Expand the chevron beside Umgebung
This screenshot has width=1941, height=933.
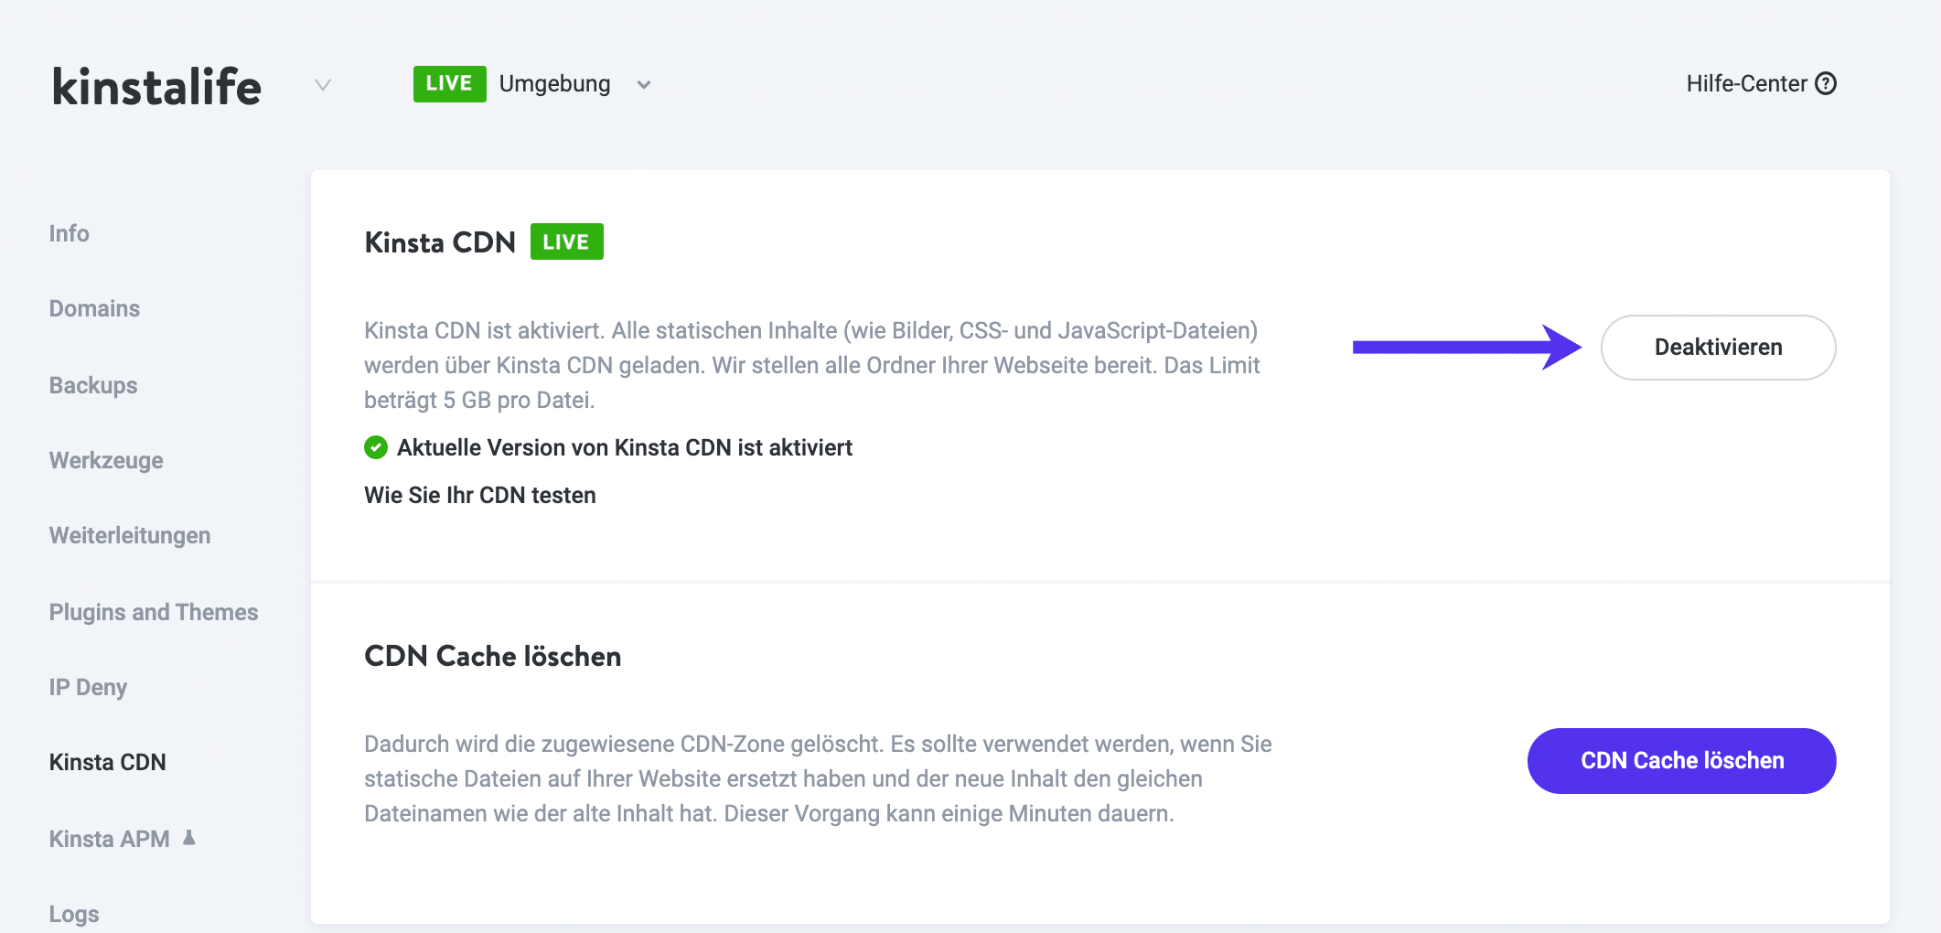click(x=643, y=85)
